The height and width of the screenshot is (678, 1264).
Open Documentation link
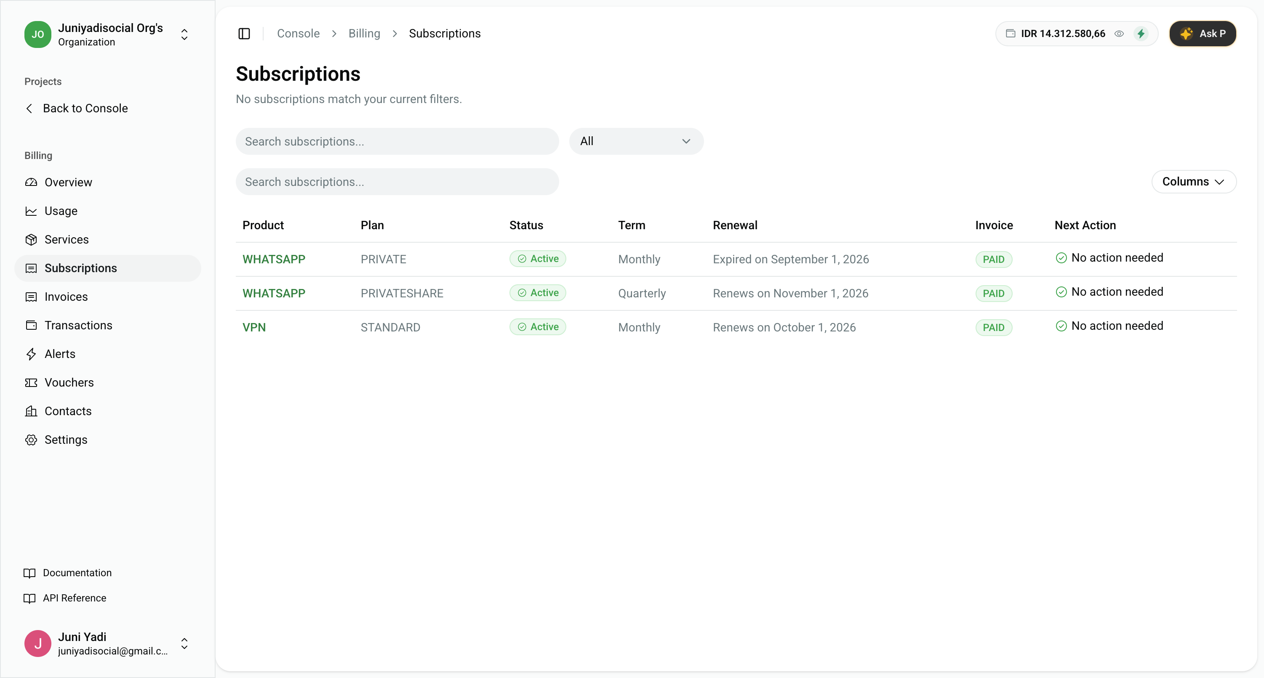coord(68,573)
